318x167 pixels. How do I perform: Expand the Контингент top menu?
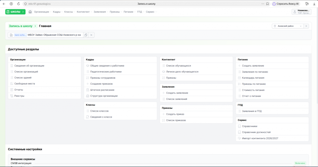coord(84,12)
